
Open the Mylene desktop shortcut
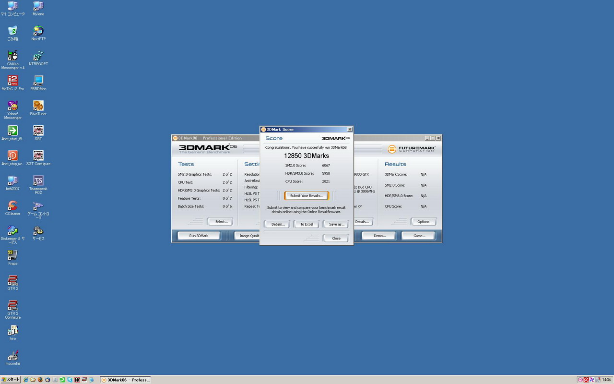click(38, 8)
